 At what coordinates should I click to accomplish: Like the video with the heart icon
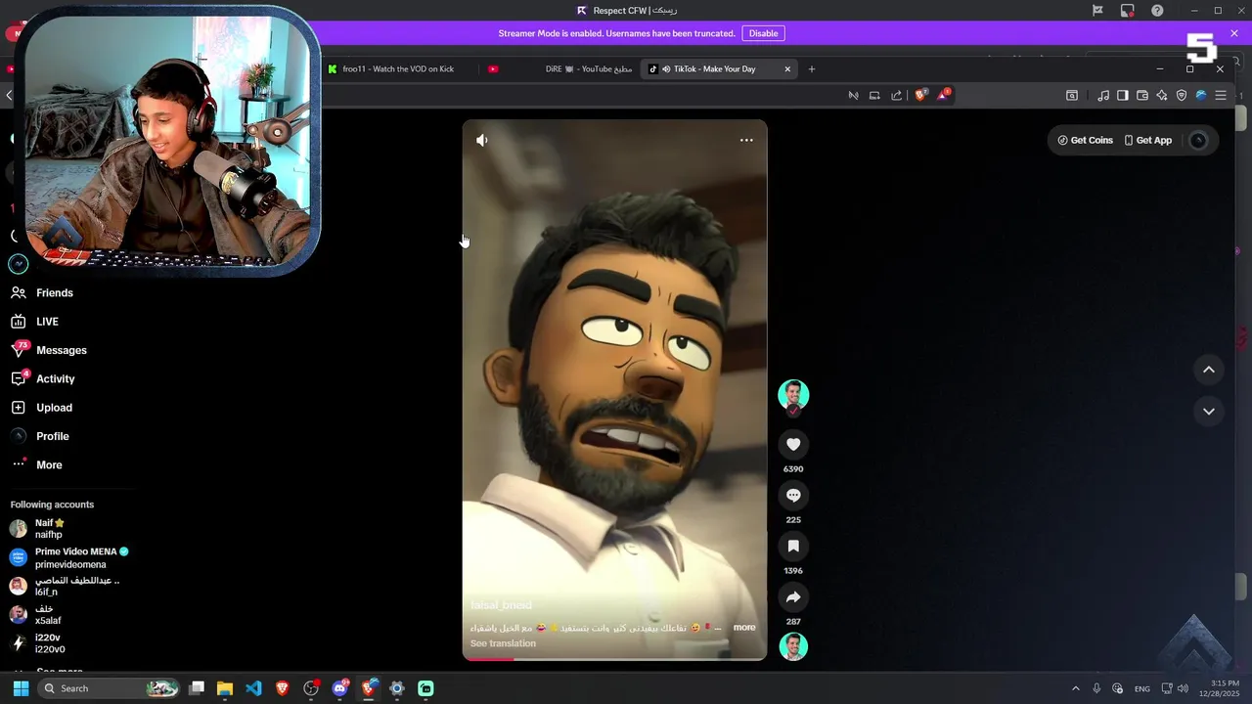[793, 444]
